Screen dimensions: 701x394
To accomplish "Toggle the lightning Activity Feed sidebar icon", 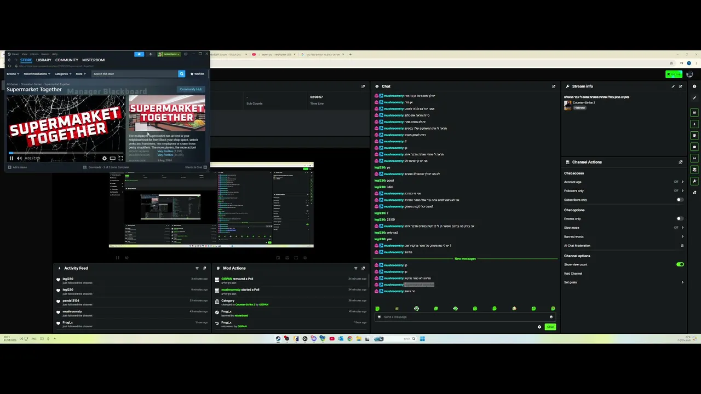I will [694, 124].
